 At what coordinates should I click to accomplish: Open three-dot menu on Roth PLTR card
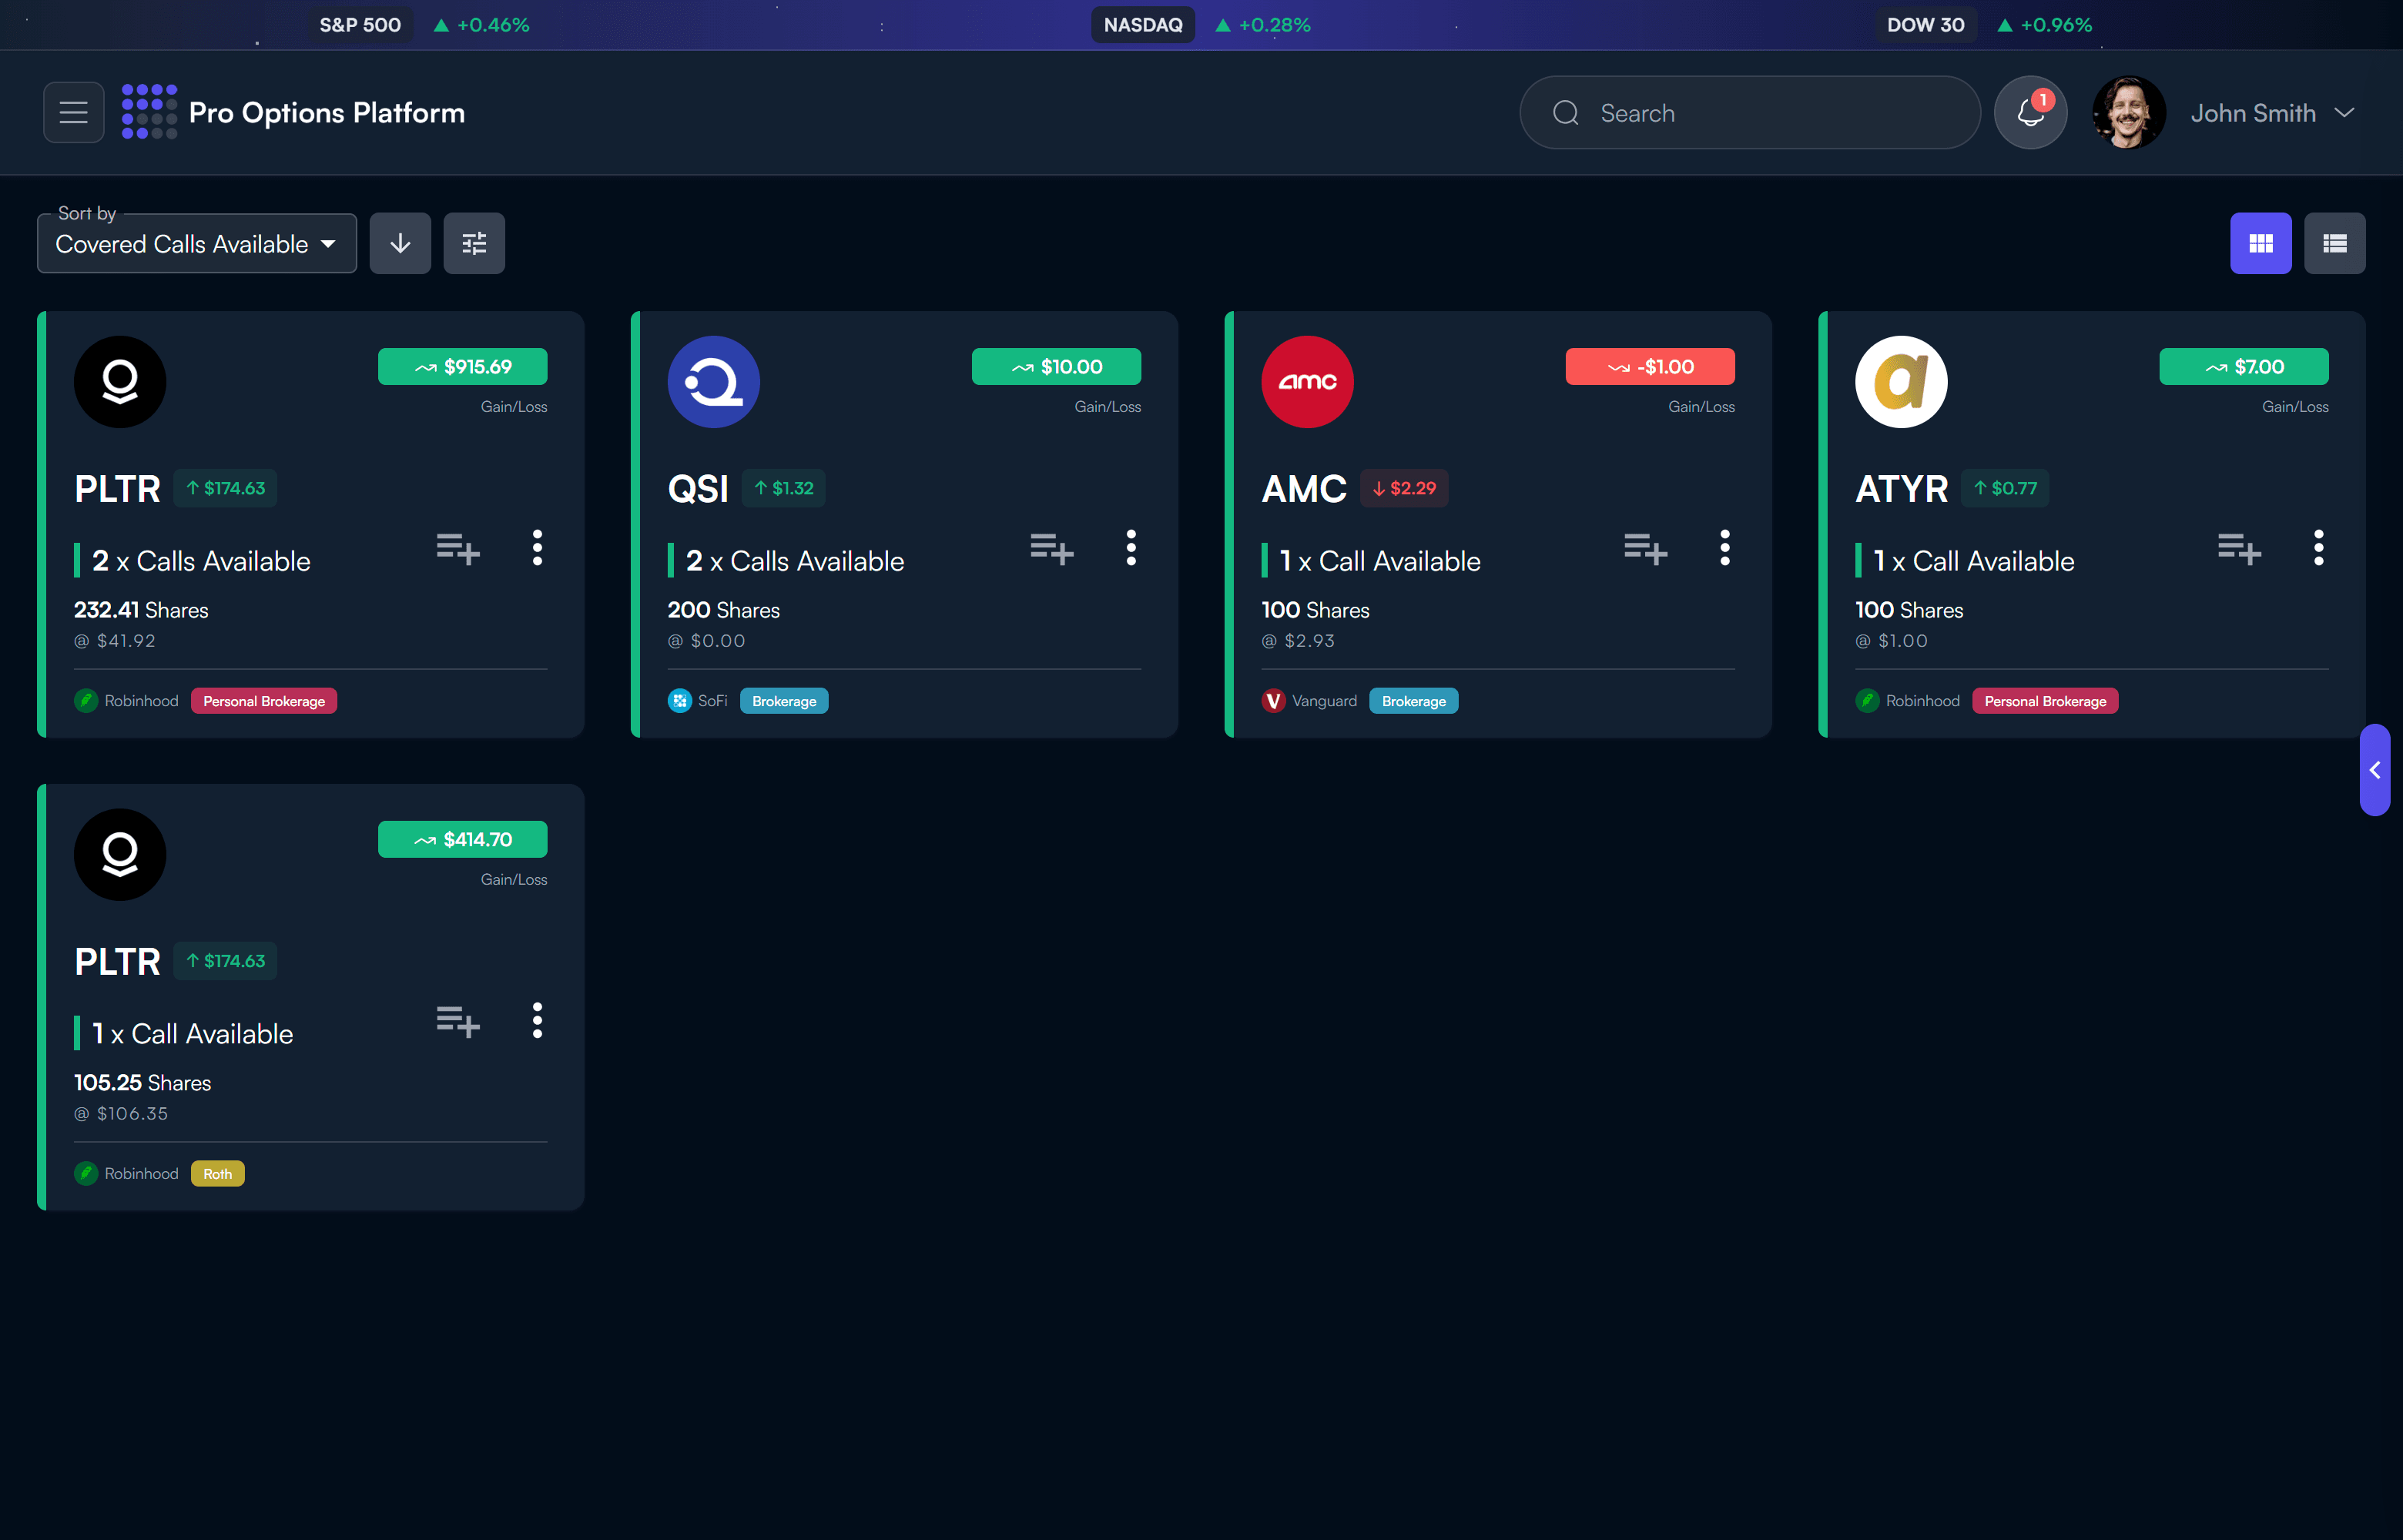(x=537, y=1021)
